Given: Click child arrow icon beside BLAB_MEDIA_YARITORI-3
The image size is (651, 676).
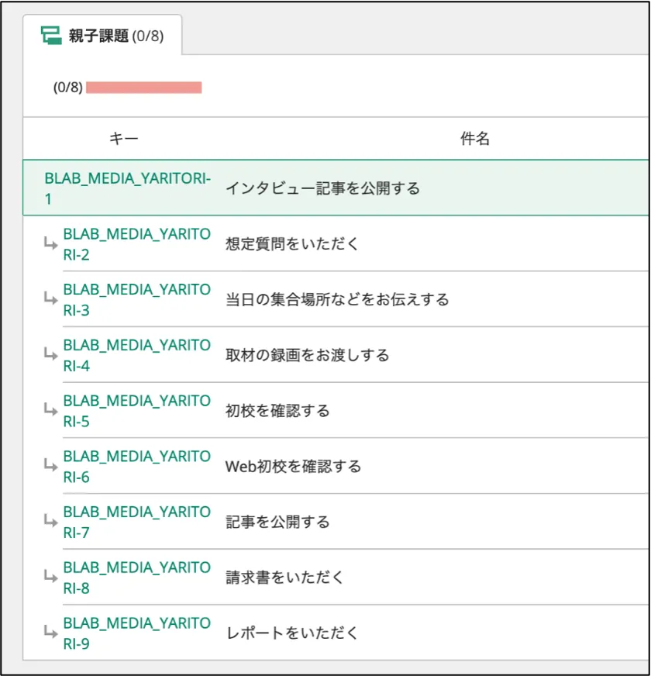Looking at the screenshot, I should point(50,299).
